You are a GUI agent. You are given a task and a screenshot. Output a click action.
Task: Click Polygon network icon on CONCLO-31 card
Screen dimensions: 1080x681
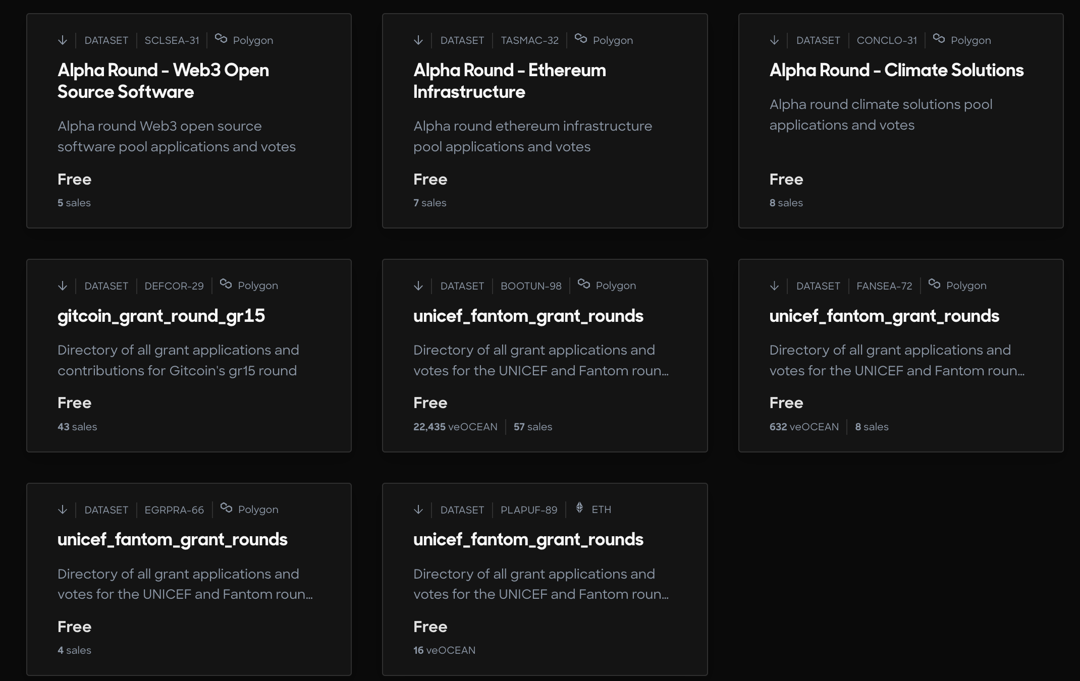[x=939, y=38]
